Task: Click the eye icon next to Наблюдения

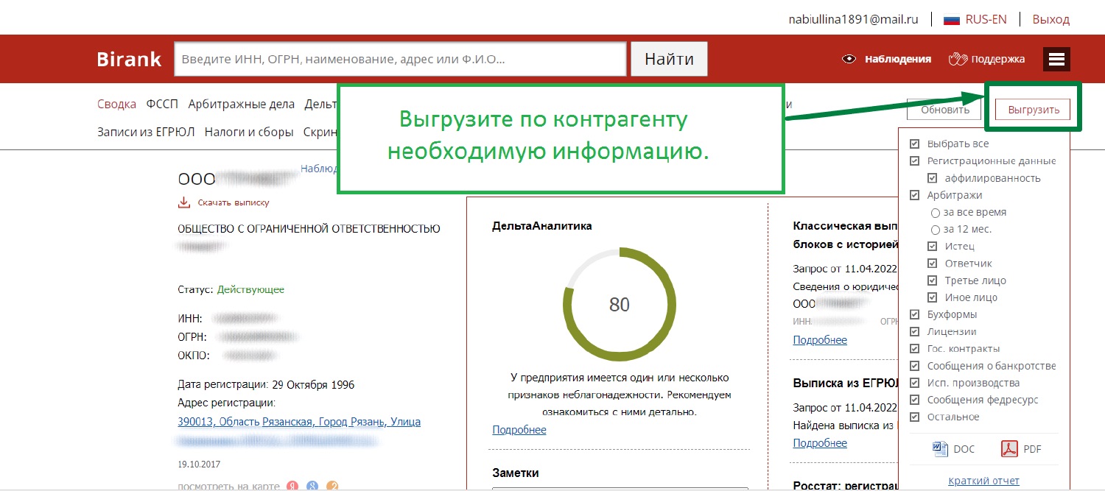Action: point(849,59)
